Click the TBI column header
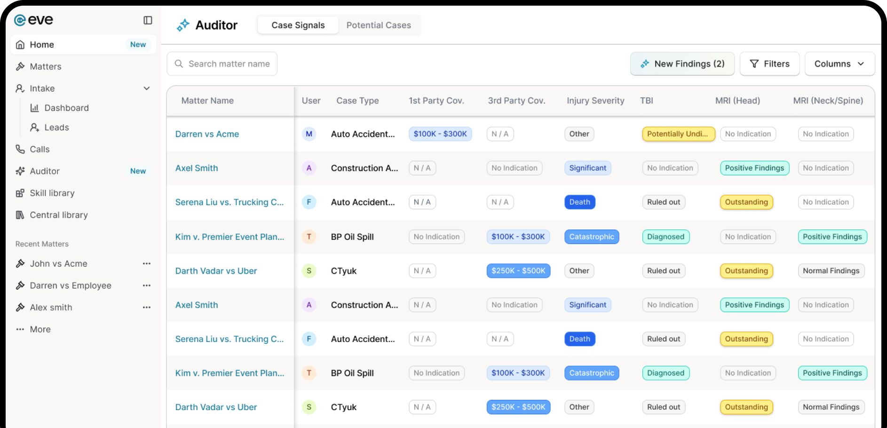Screen dimensions: 887x428 tap(647, 101)
